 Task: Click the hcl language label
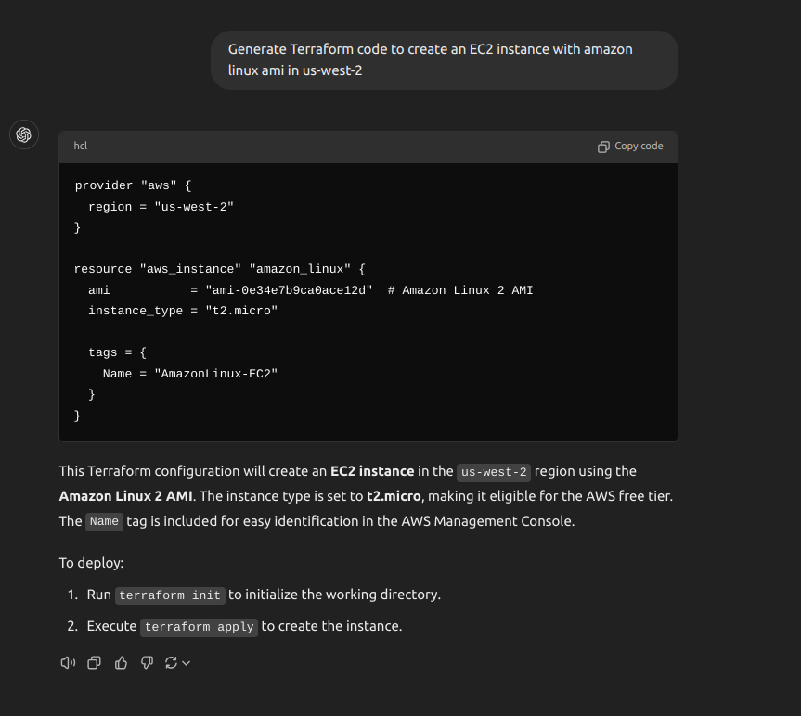[x=80, y=146]
